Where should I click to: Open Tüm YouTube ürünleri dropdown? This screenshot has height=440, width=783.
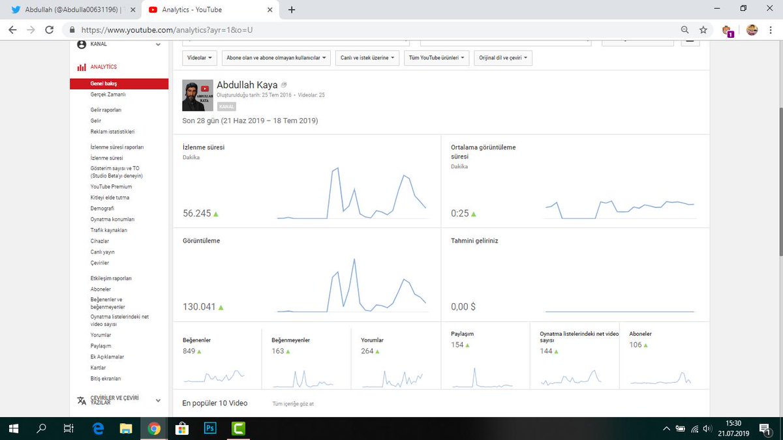point(437,58)
